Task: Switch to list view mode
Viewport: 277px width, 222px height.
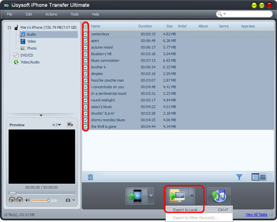Action: [255, 177]
